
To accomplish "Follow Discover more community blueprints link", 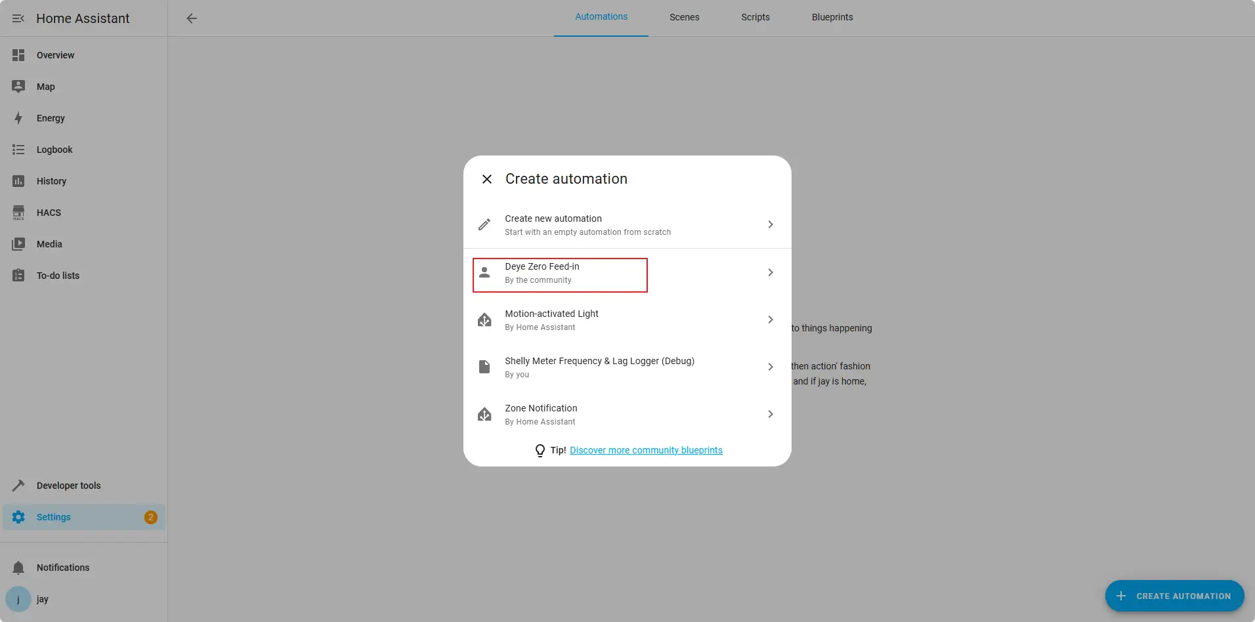I will 646,450.
